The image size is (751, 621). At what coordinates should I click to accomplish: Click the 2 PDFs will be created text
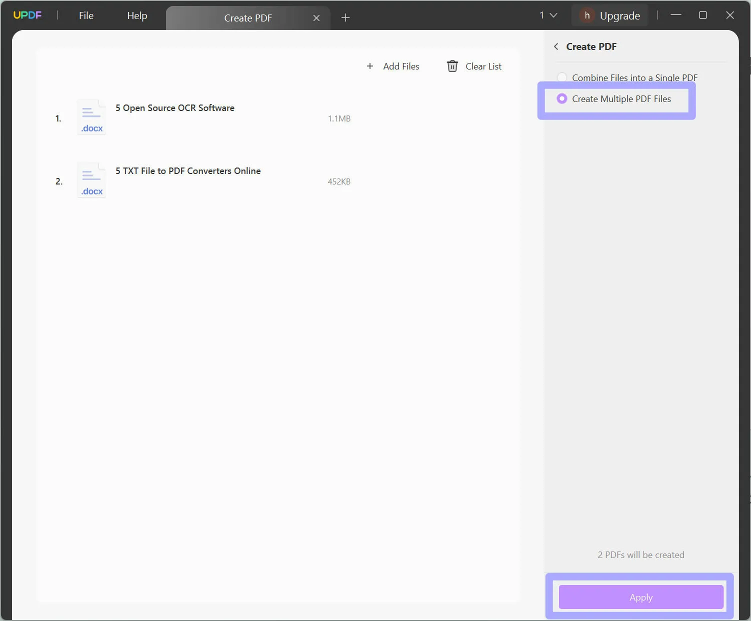[641, 555]
